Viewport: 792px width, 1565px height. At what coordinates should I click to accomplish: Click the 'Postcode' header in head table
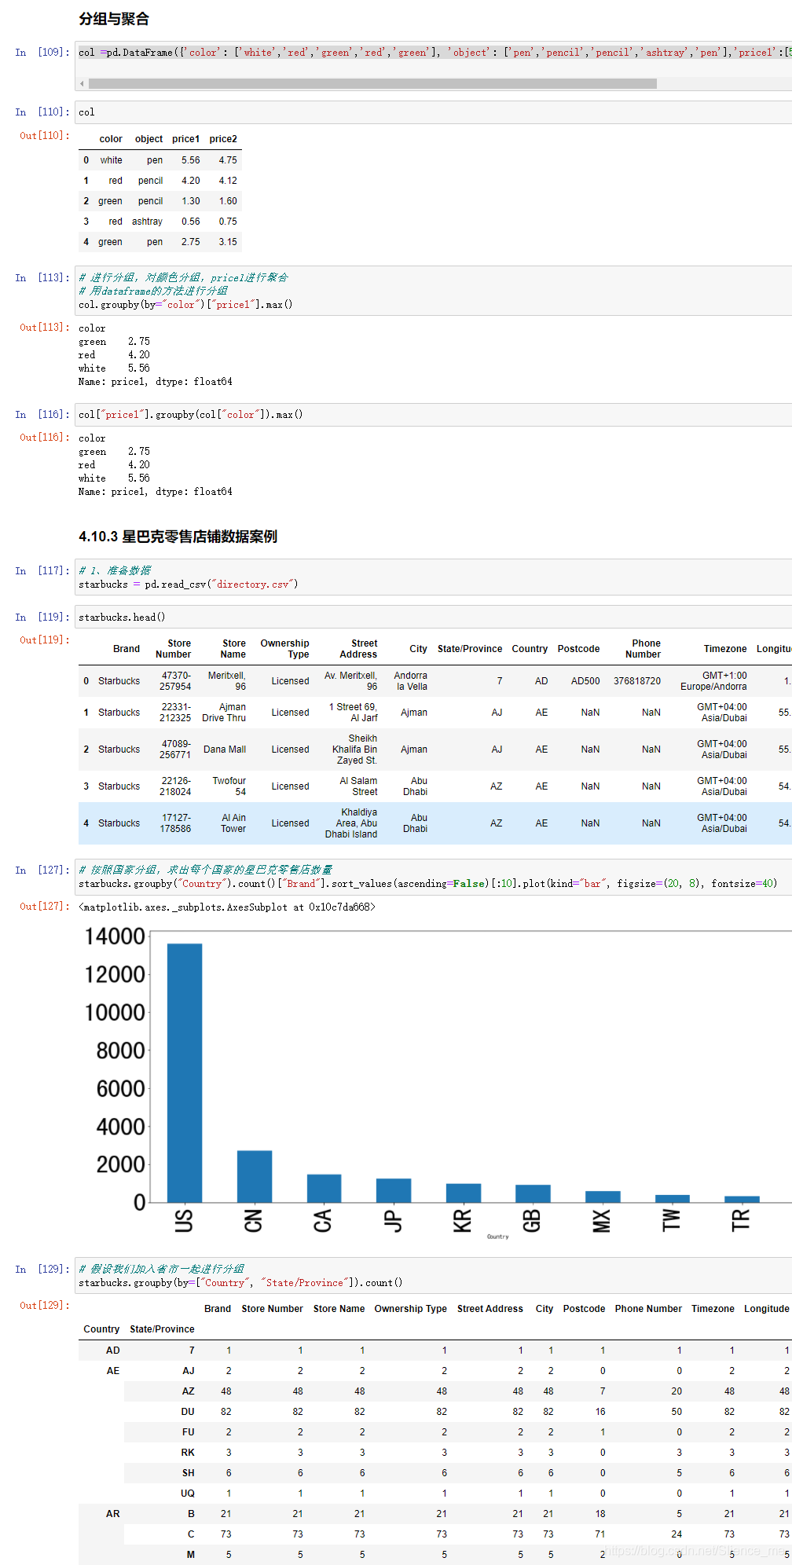(x=579, y=649)
